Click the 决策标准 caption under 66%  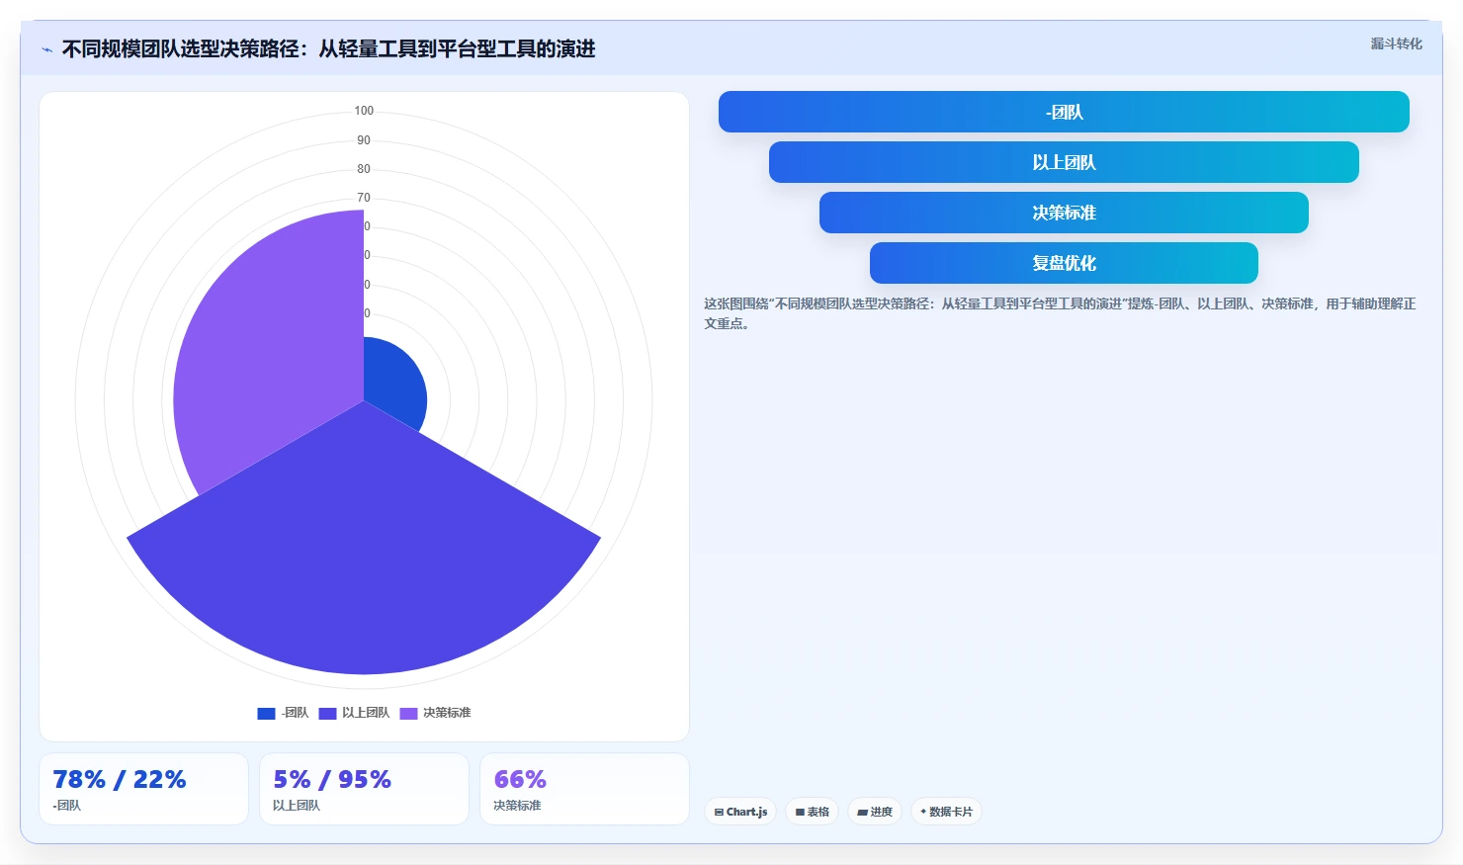[517, 806]
